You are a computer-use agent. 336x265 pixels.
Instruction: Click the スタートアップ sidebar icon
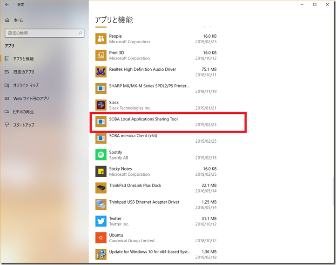click(7, 125)
